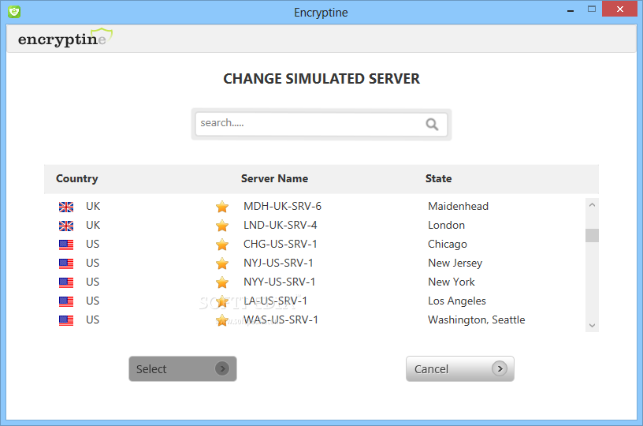Click the US flag in New York row
Image resolution: width=643 pixels, height=426 pixels.
tap(66, 282)
